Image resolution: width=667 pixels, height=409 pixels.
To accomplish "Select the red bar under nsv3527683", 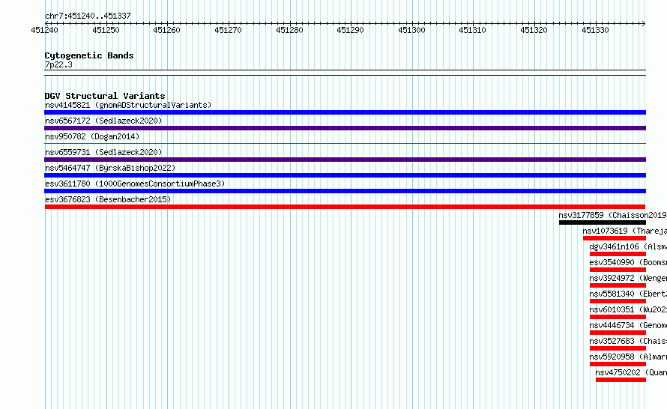I will click(618, 348).
